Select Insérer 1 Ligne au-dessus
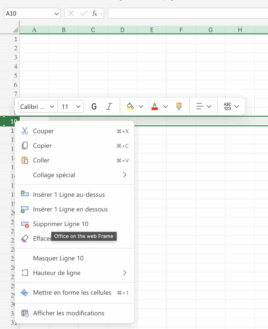The image size is (268, 329). (x=69, y=195)
